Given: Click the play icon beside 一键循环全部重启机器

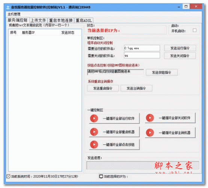Looking at the screenshot, I should click(x=94, y=132).
